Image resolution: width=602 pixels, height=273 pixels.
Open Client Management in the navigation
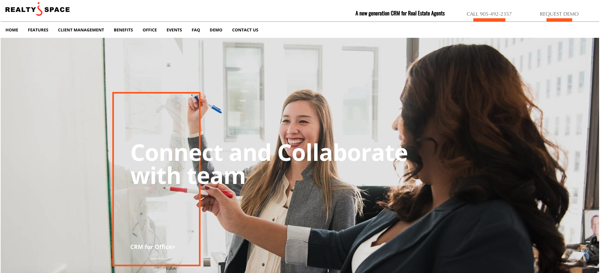point(81,30)
